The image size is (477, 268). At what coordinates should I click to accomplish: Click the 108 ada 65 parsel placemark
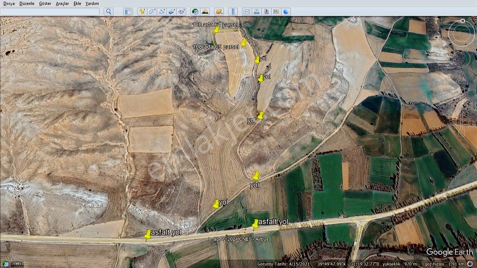[243, 43]
